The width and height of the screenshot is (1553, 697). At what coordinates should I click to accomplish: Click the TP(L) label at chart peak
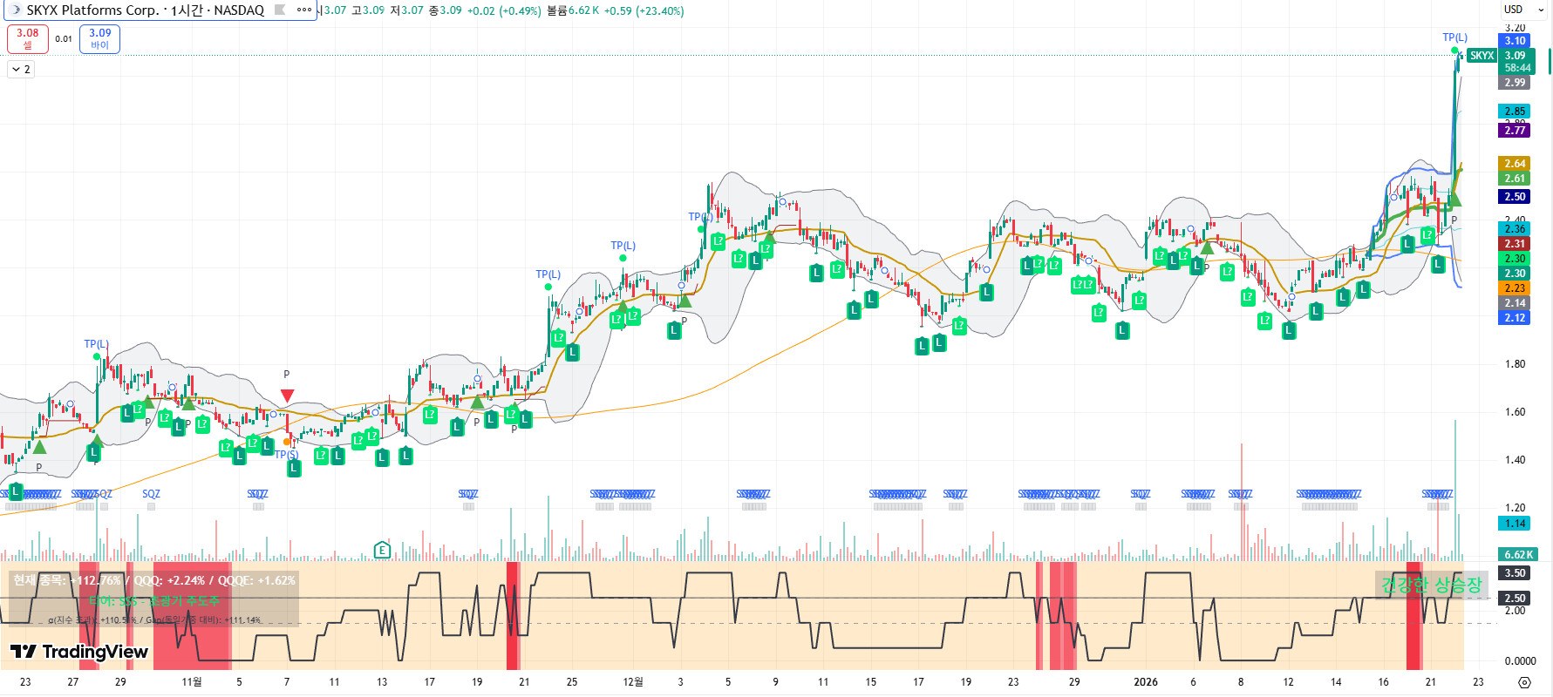tap(1454, 37)
